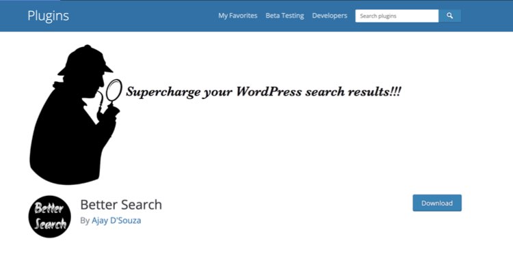The width and height of the screenshot is (513, 256).
Task: Open My Favorites page
Action: pyautogui.click(x=238, y=16)
